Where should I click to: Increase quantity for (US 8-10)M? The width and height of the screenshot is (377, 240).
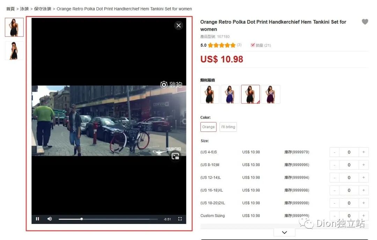pyautogui.click(x=363, y=165)
